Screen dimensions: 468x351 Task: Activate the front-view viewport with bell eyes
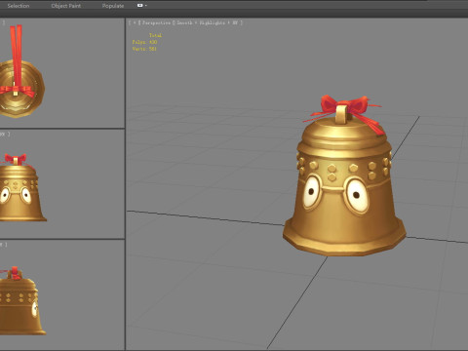click(62, 184)
